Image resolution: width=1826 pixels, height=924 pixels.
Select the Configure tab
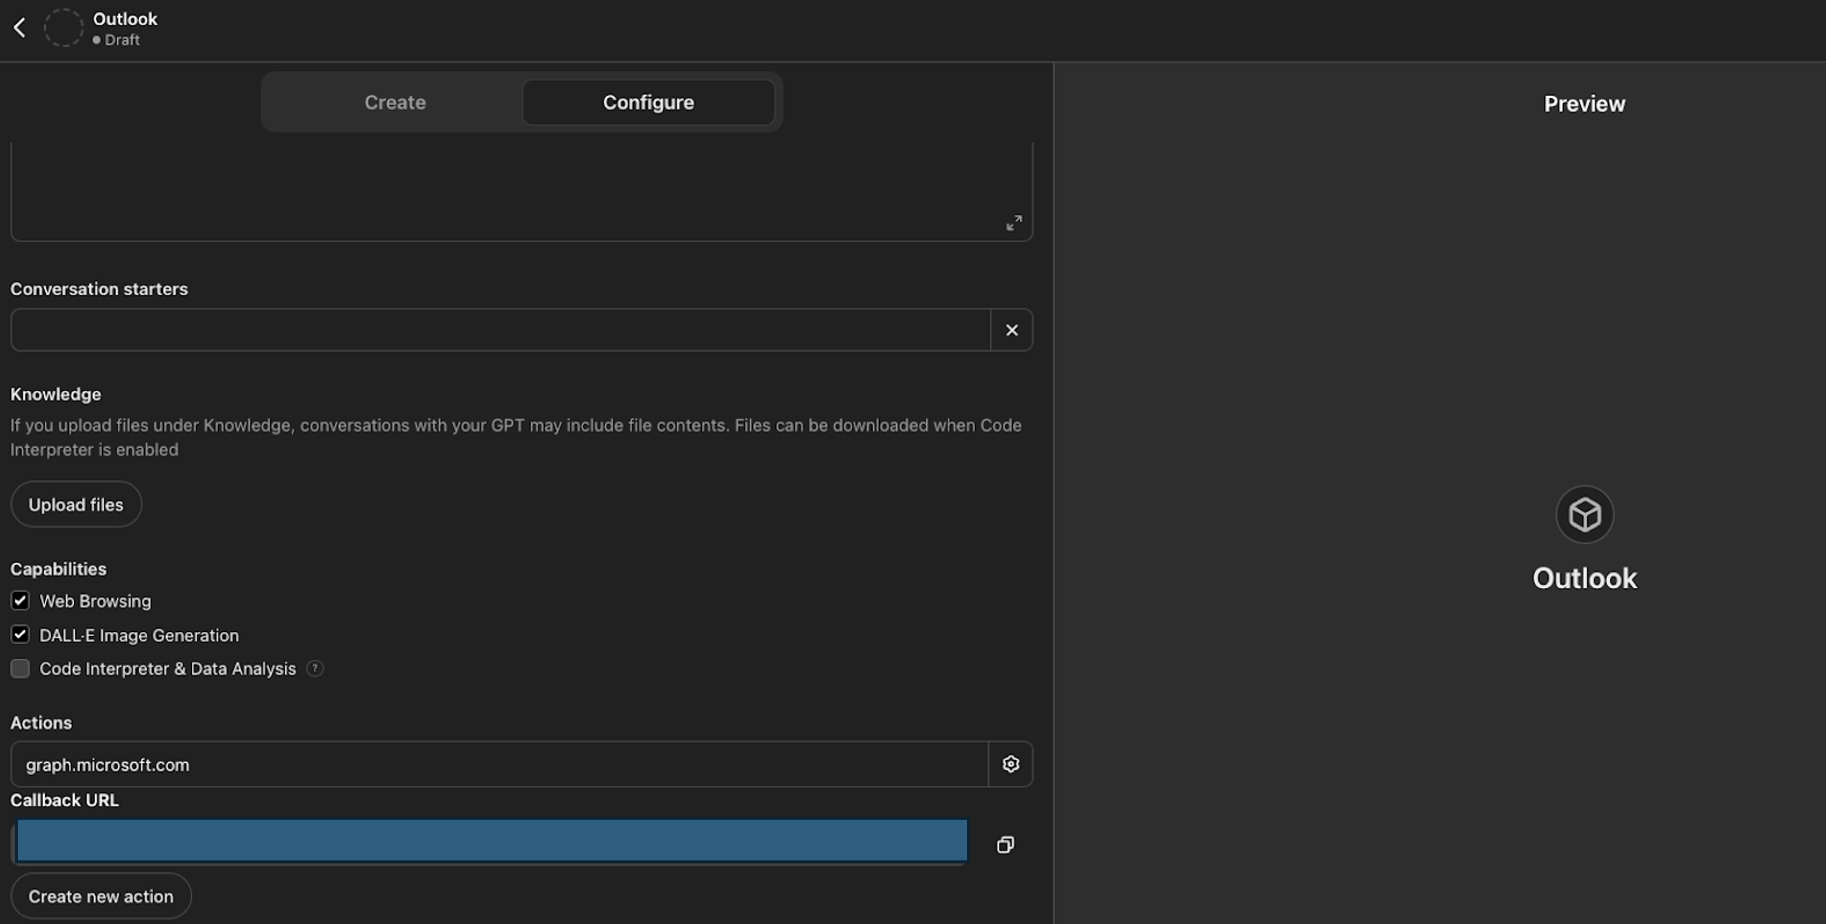648,102
